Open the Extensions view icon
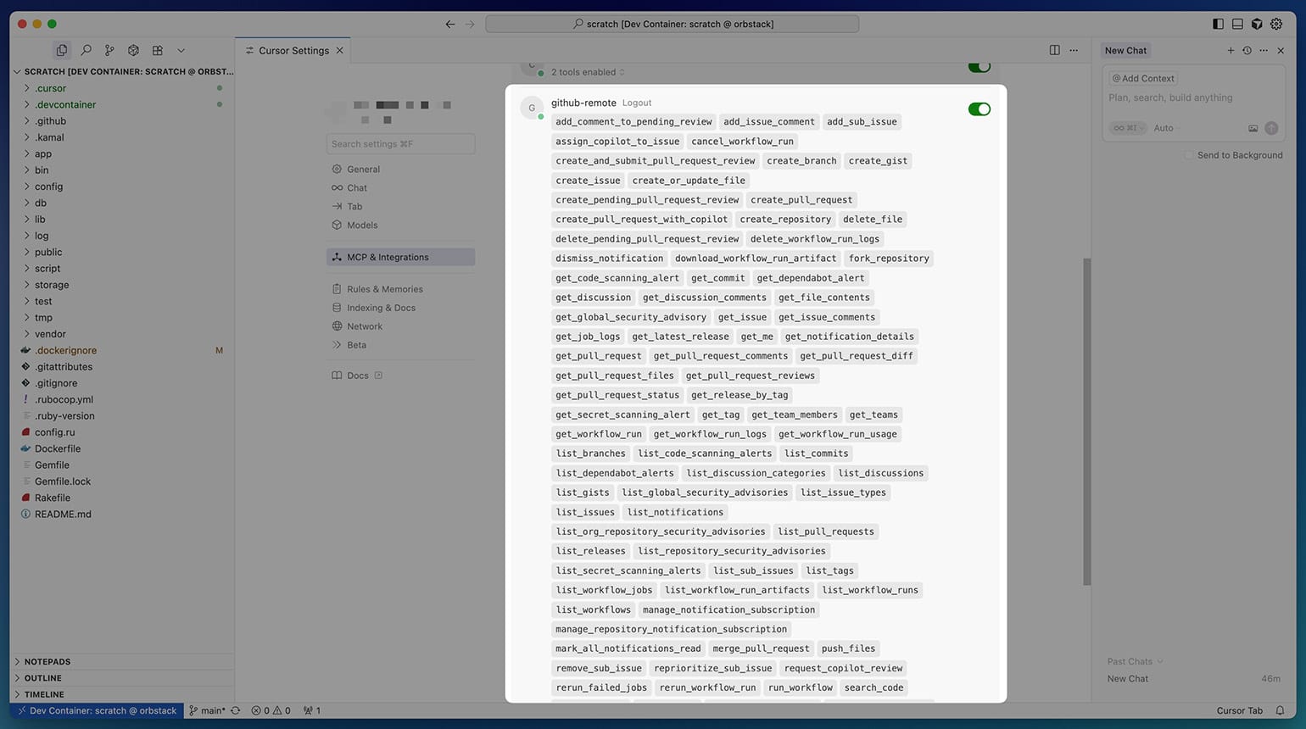The image size is (1306, 729). 157,51
